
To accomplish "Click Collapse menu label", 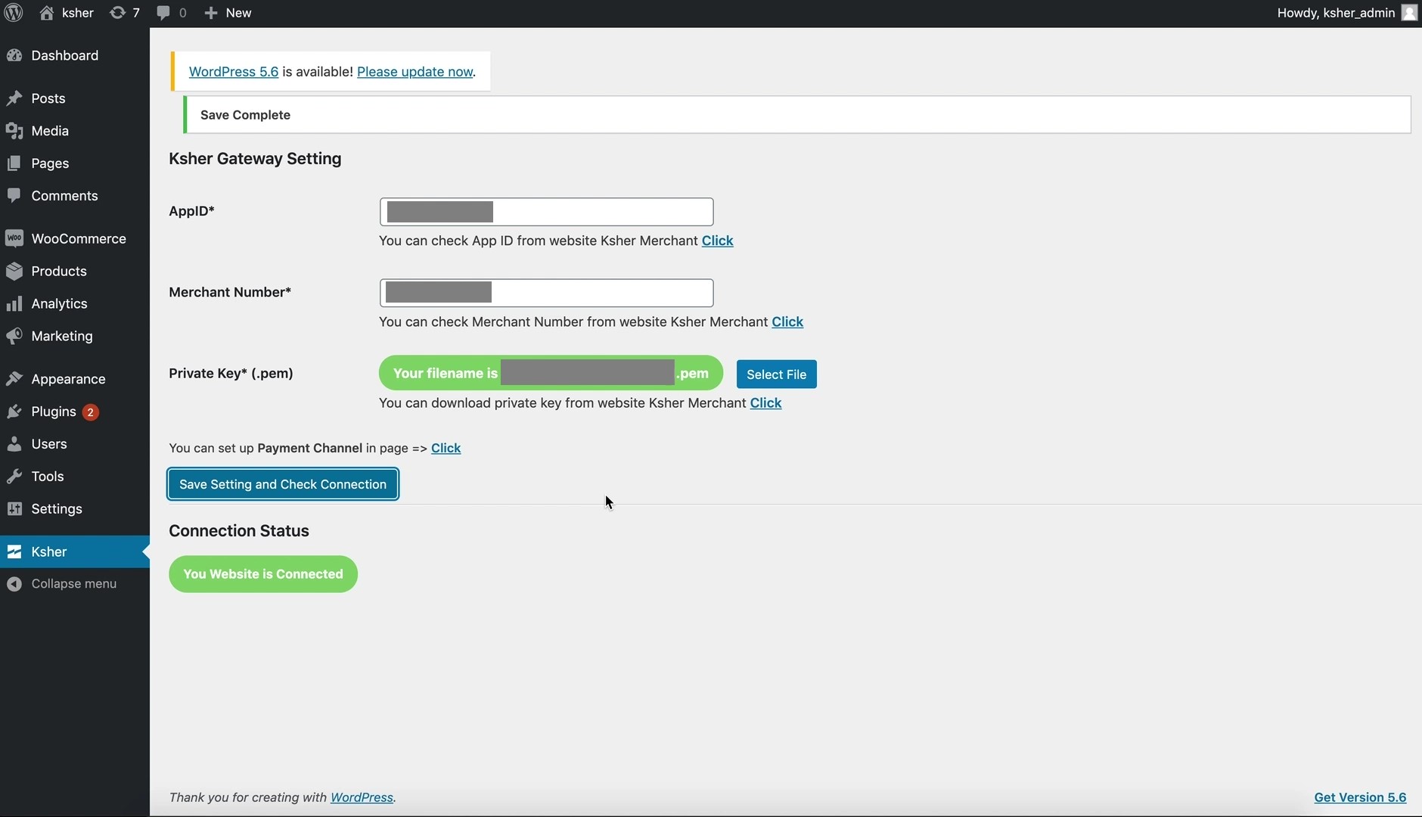I will [x=74, y=584].
